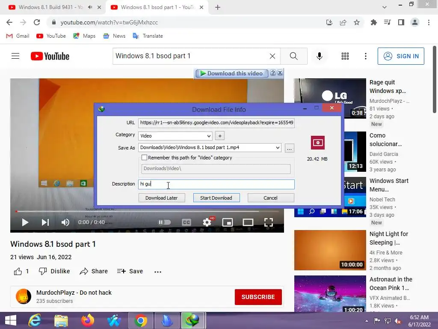438x329 pixels.
Task: Switch to theater mode icon
Action: [248, 222]
